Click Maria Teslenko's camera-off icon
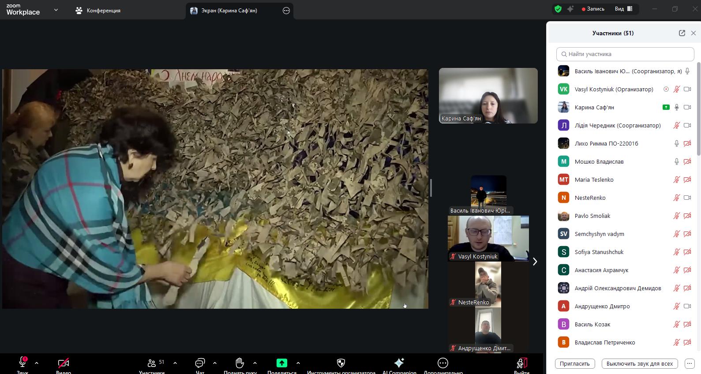 pyautogui.click(x=687, y=180)
